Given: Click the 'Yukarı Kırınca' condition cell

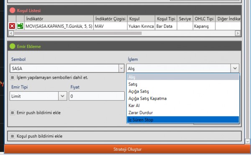Looking at the screenshot, I should coord(141,26).
